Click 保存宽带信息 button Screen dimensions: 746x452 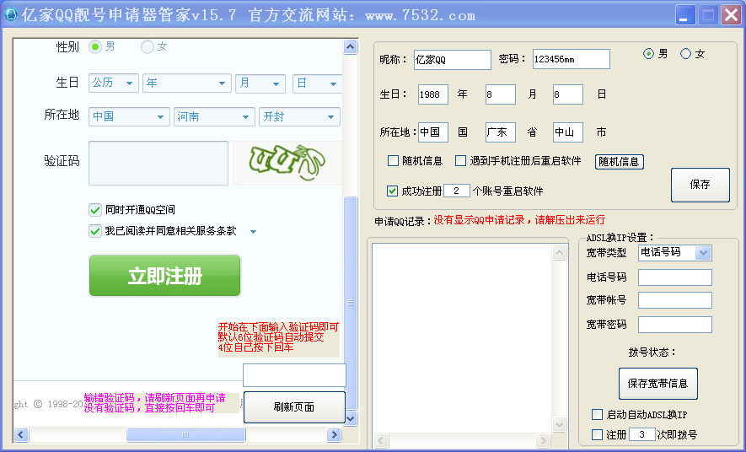(x=657, y=383)
